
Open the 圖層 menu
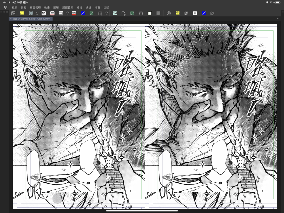point(56,8)
